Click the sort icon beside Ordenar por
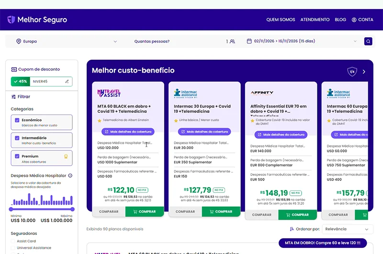Viewport: 383px width, 254px height. [x=292, y=229]
